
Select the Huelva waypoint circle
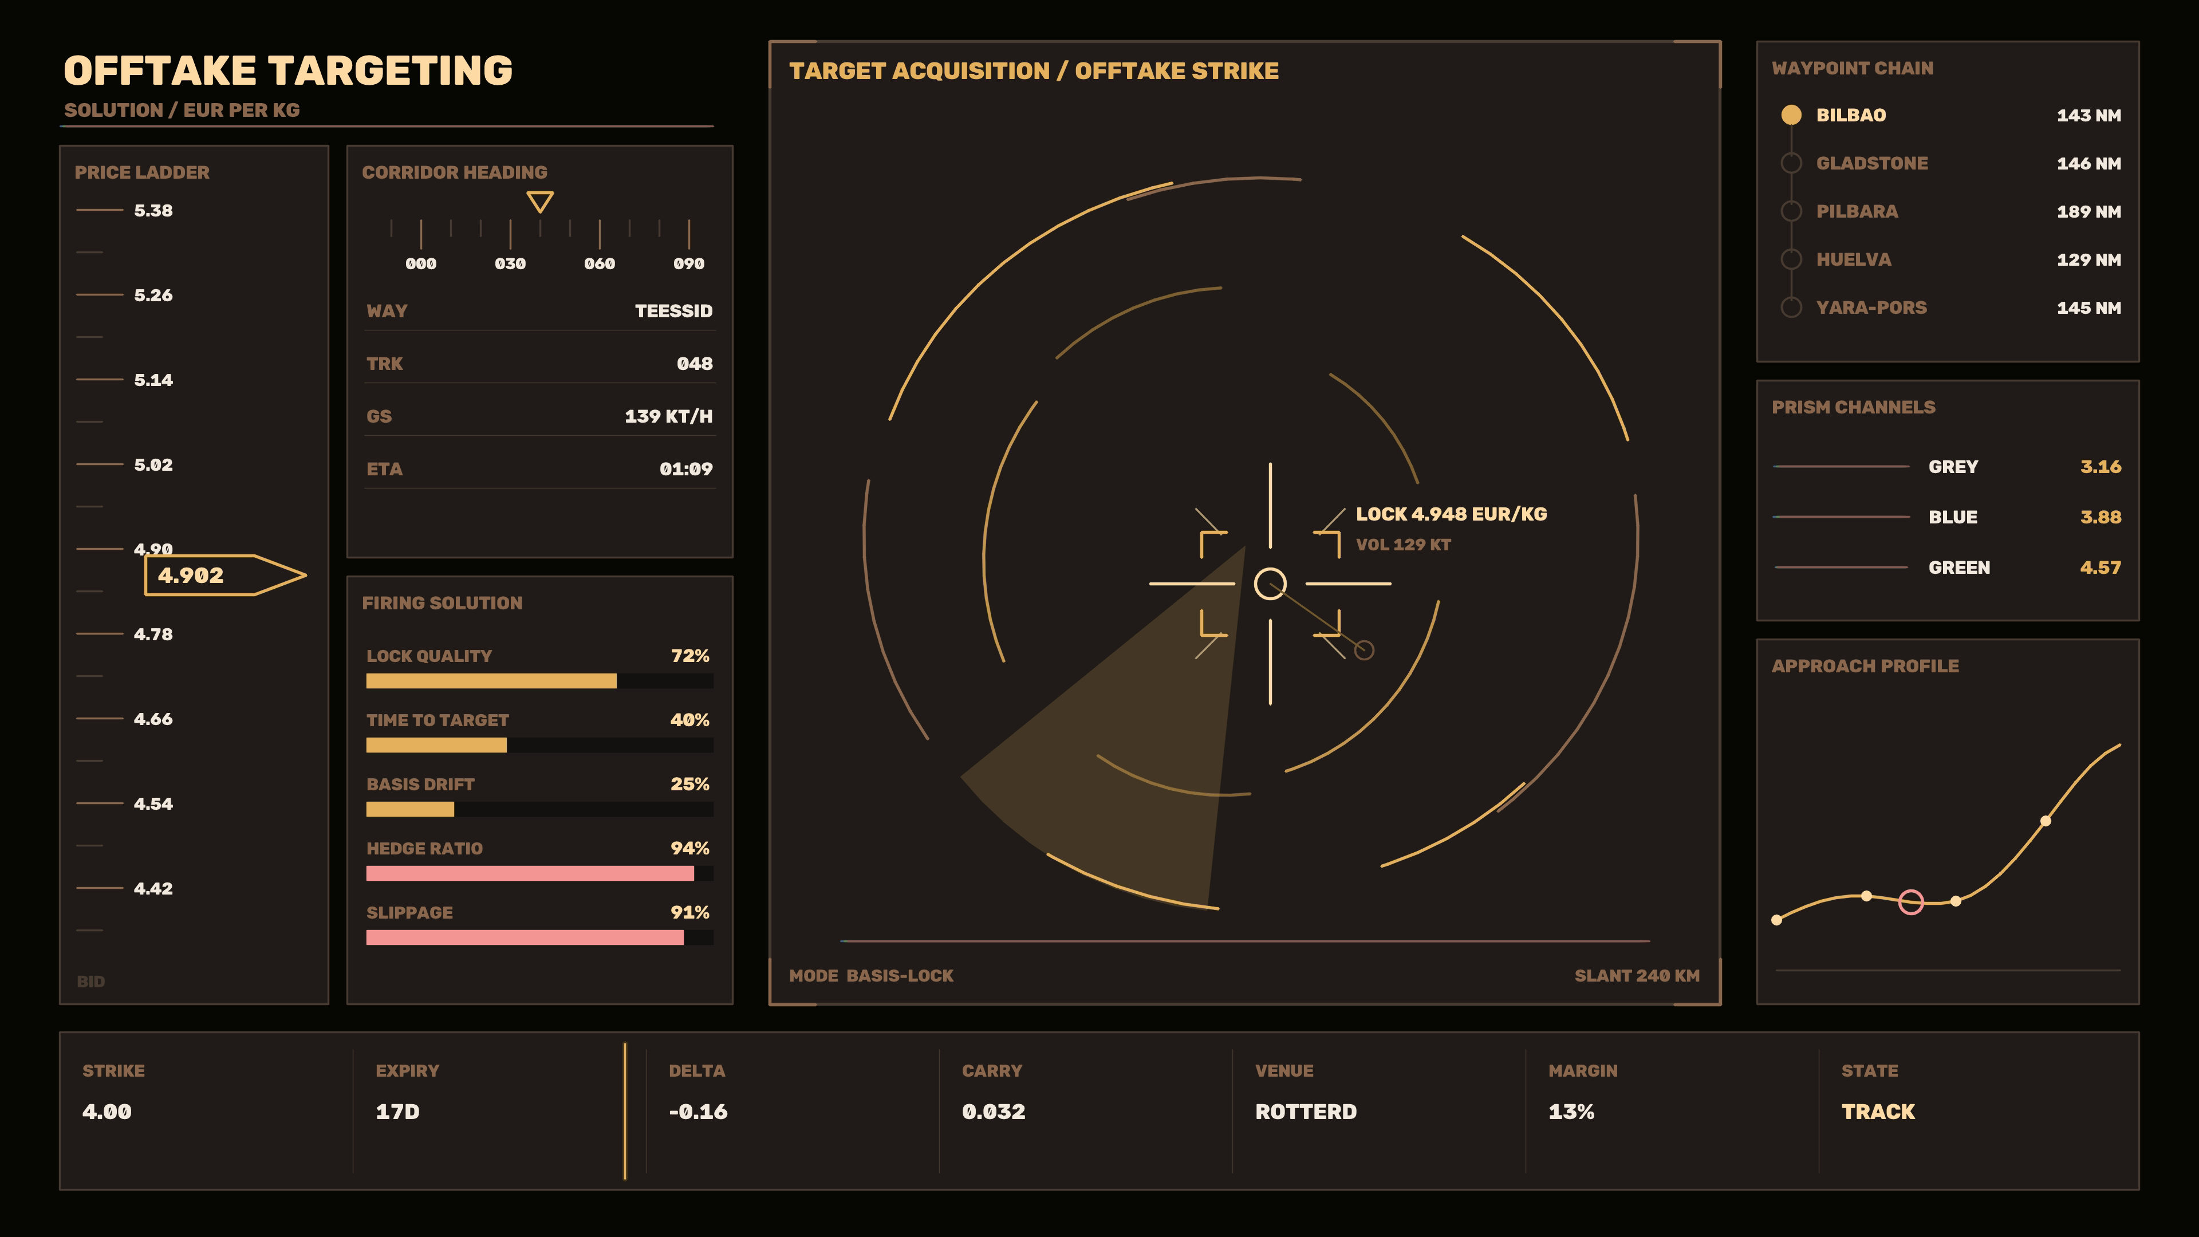point(1791,259)
